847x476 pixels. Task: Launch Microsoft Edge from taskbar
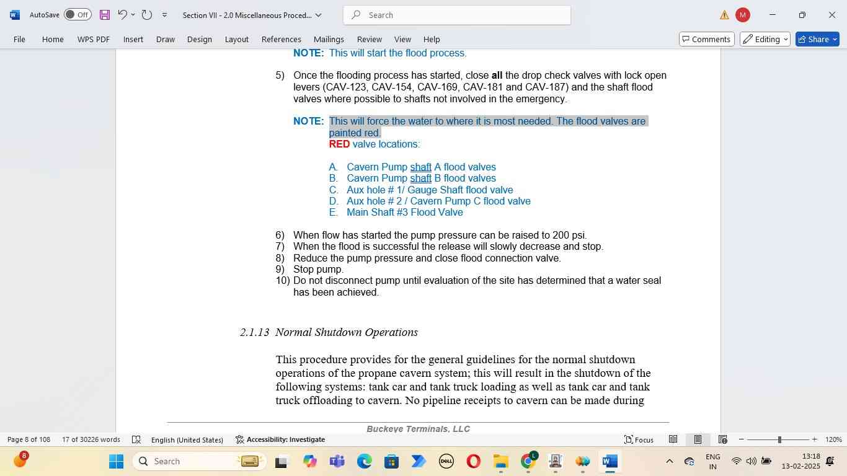coord(364,461)
